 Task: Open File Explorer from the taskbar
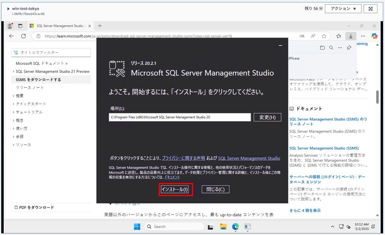tap(223, 227)
